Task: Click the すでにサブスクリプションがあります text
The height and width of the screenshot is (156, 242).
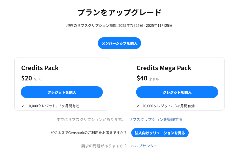Action: pos(90,119)
